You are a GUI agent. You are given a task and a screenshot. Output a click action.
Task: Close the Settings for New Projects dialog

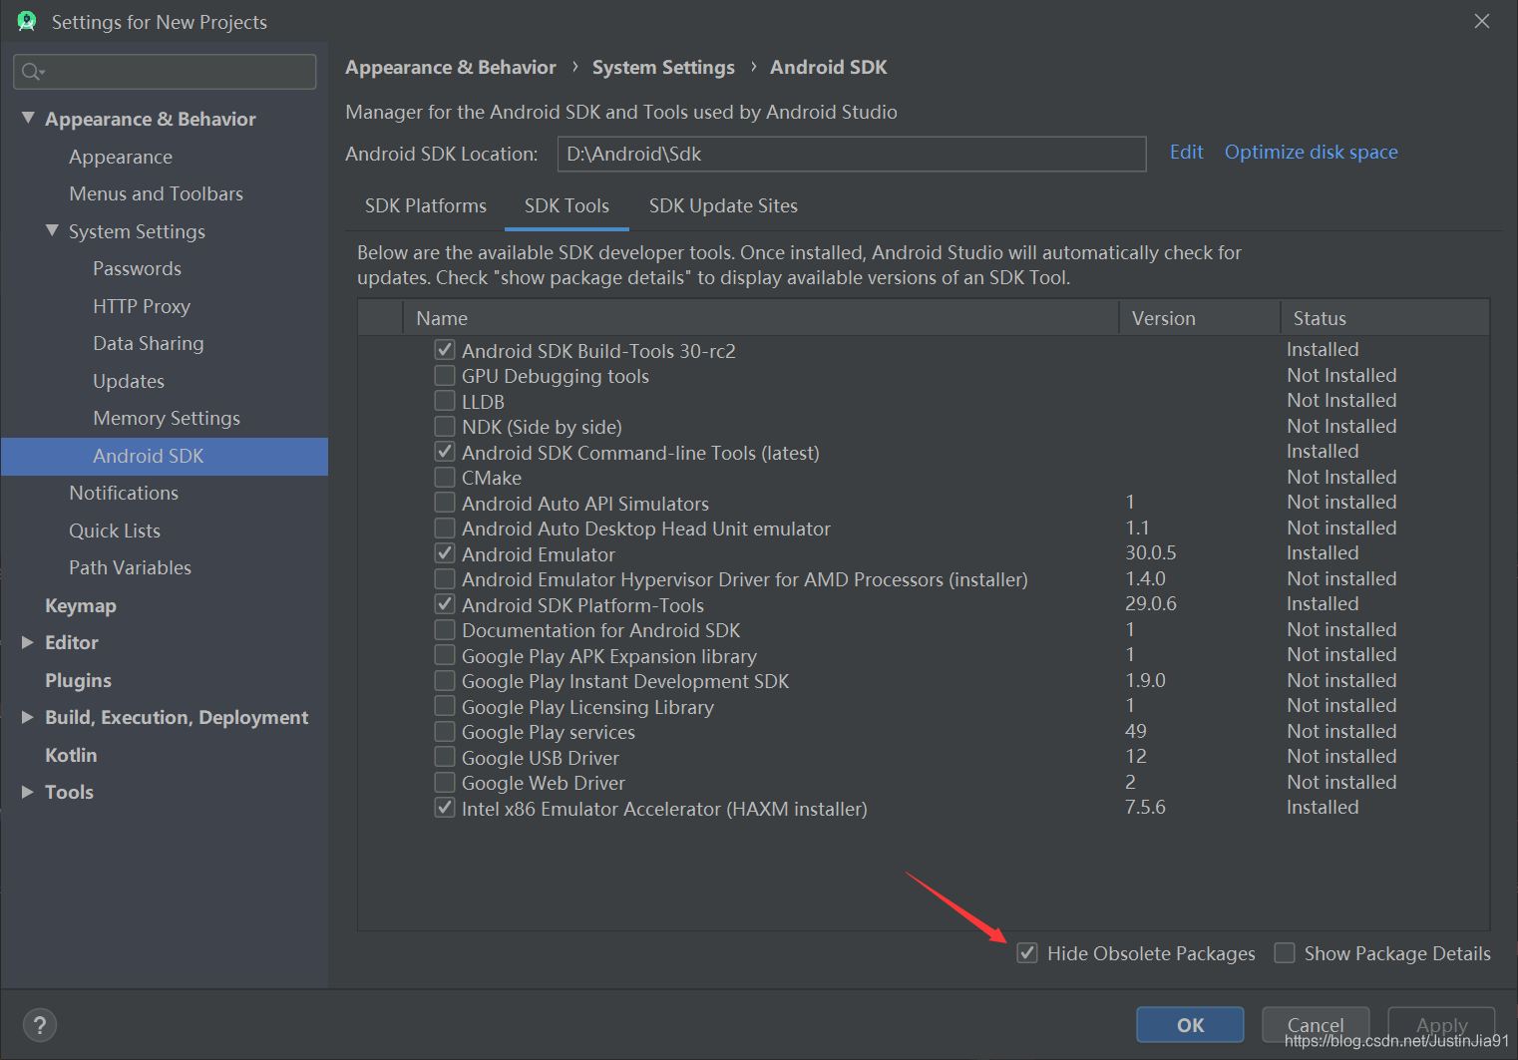[x=1482, y=21]
